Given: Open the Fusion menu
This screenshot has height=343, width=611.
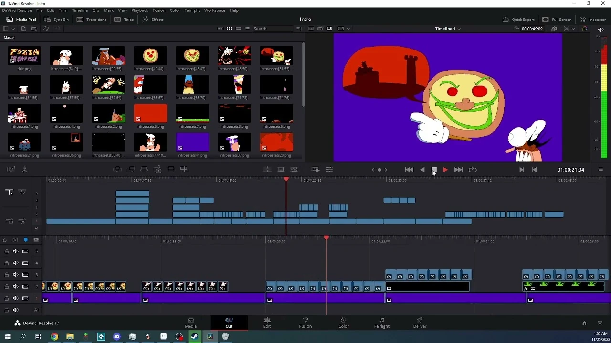Looking at the screenshot, I should (159, 10).
